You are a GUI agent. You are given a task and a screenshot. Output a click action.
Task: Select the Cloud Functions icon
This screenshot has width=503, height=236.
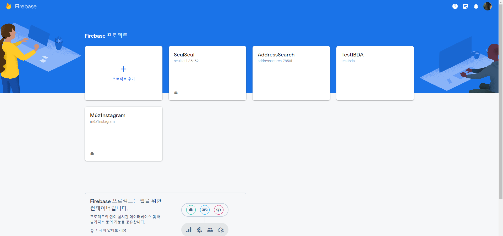[221, 230]
